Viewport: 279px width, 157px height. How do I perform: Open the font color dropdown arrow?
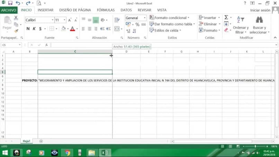click(77, 29)
